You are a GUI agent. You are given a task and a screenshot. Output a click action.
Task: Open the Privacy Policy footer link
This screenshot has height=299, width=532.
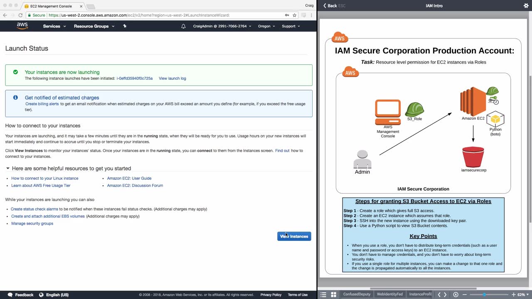[x=271, y=295]
